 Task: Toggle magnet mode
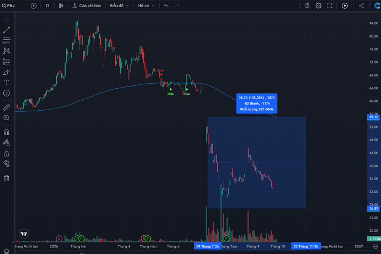pyautogui.click(x=7, y=132)
